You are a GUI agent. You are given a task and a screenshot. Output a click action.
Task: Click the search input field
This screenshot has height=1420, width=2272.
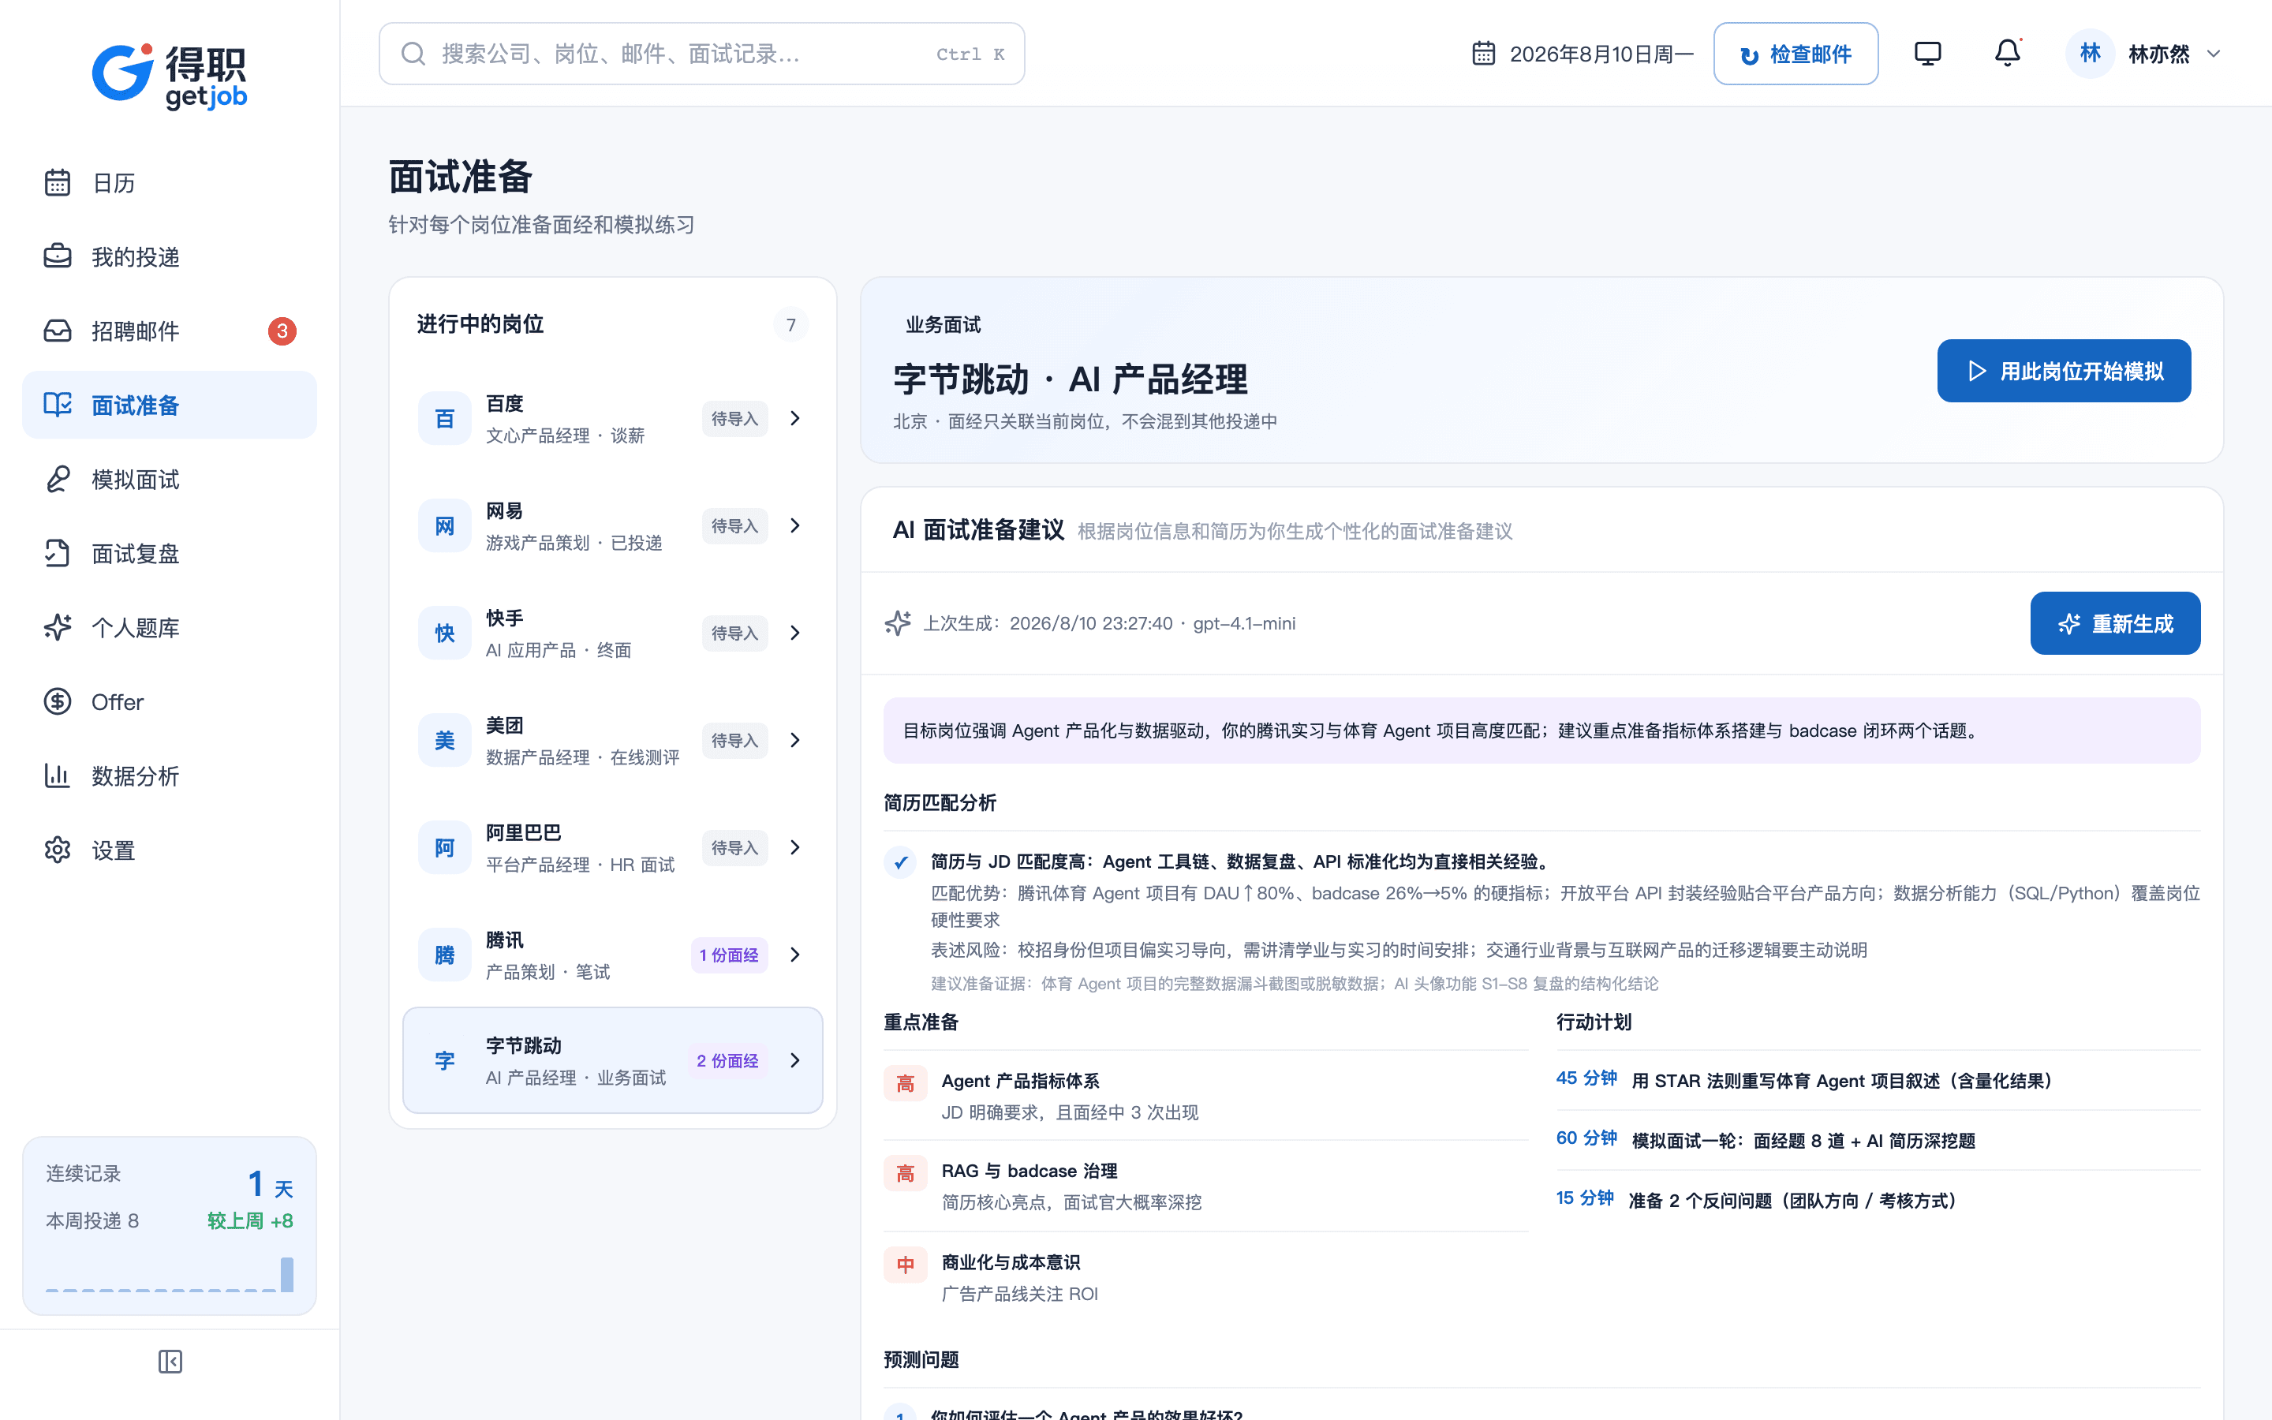point(701,54)
